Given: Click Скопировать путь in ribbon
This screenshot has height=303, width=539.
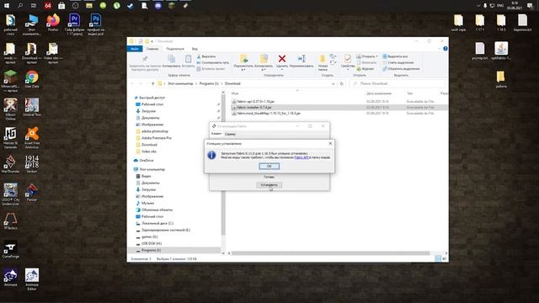Looking at the screenshot, I should 213,62.
